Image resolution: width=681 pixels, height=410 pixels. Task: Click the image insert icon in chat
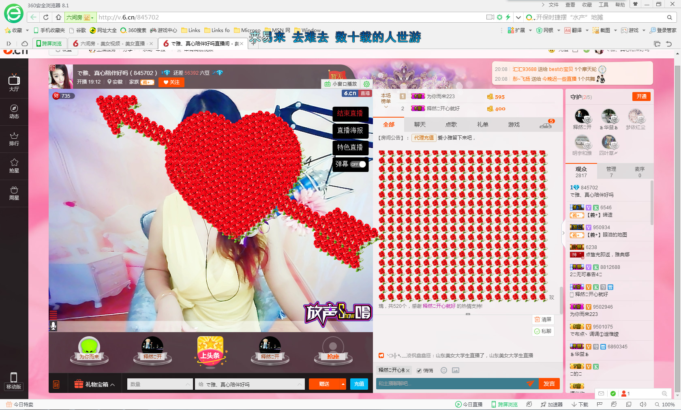456,370
